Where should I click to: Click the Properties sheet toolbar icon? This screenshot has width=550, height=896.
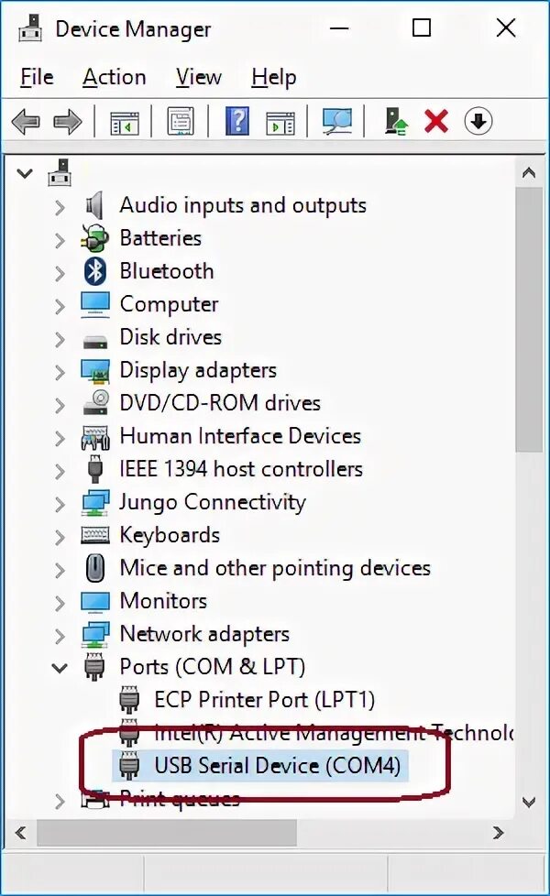pos(181,121)
